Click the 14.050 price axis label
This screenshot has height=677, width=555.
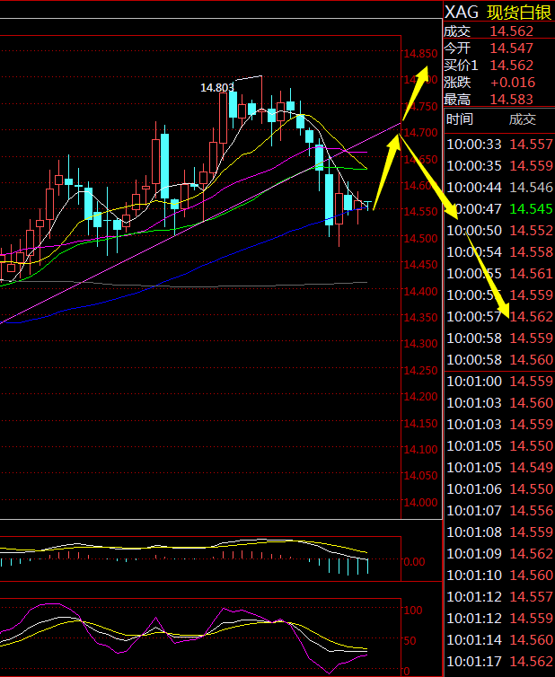pos(420,476)
